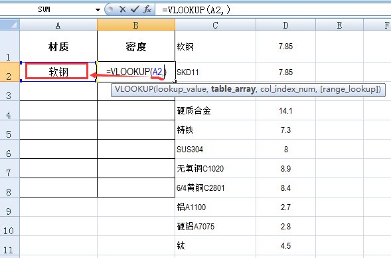Select cell with 硬铝A7075

click(216, 226)
